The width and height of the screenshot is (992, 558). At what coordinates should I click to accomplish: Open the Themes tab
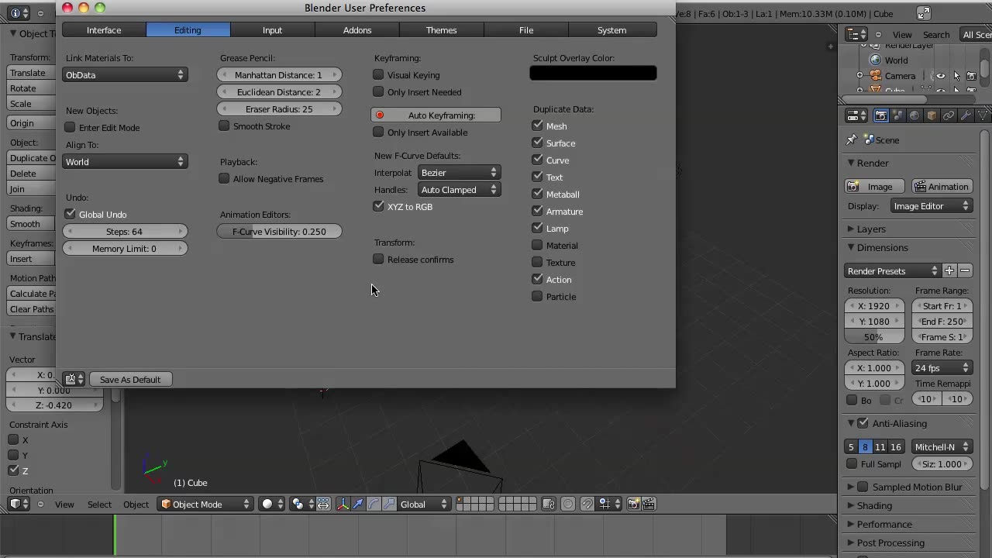click(x=442, y=30)
